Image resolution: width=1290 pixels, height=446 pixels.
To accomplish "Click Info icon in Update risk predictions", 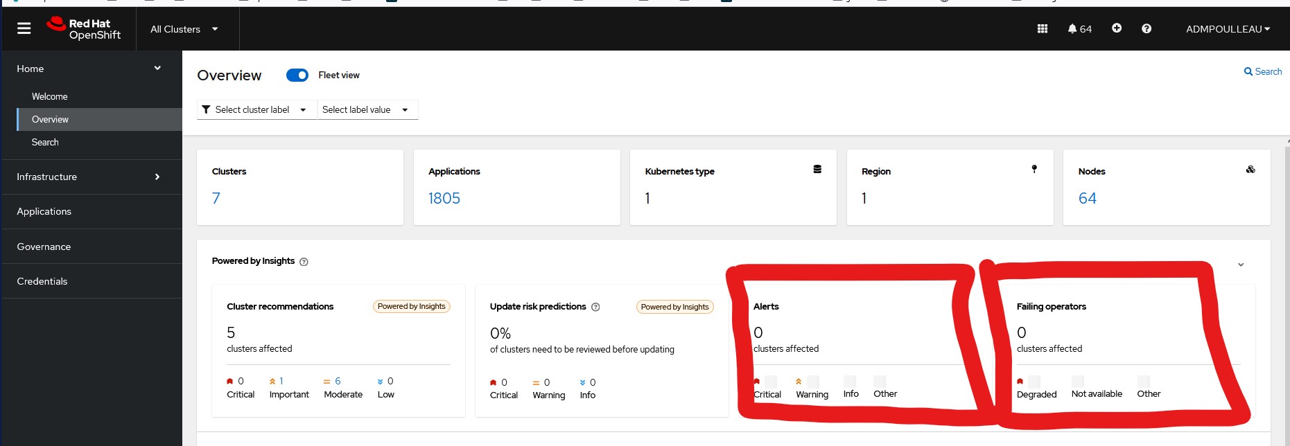I will point(582,382).
